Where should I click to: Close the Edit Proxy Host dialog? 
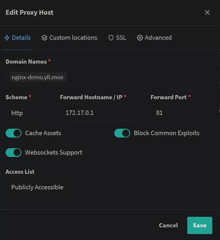[x=207, y=12]
